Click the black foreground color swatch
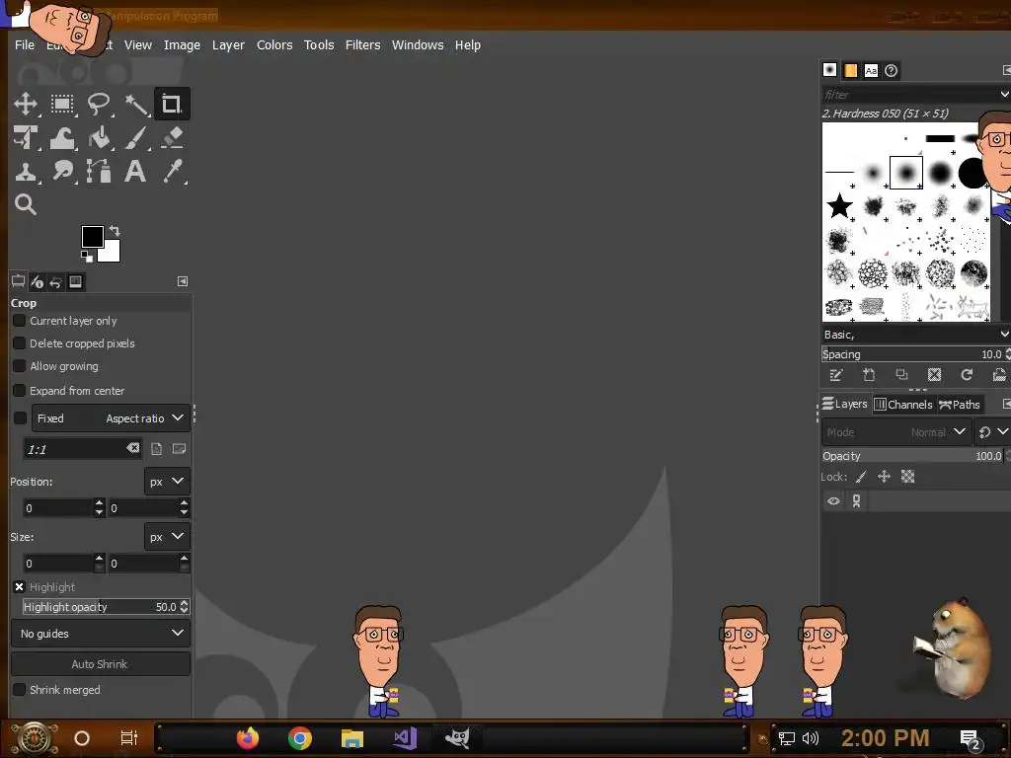1011x758 pixels. pos(92,237)
